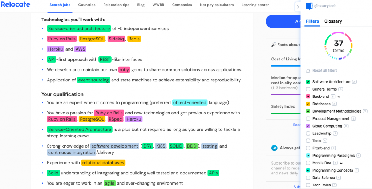This screenshot has height=189, width=372.
Task: Switch to the Filters tab
Action: point(312,21)
